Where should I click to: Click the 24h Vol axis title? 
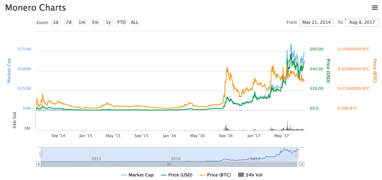pyautogui.click(x=15, y=121)
